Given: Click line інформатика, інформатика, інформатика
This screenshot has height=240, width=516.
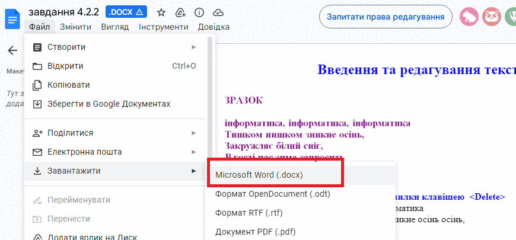Looking at the screenshot, I should click(x=317, y=124).
